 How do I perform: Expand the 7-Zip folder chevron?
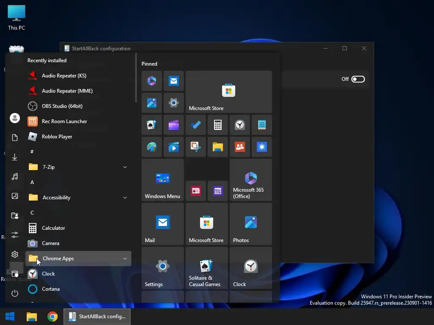tap(125, 167)
